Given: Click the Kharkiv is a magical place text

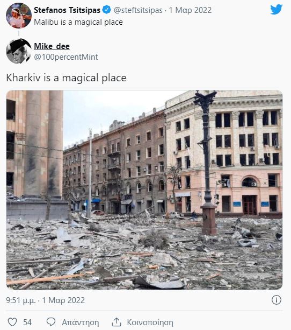Looking at the screenshot, I should pos(67,78).
